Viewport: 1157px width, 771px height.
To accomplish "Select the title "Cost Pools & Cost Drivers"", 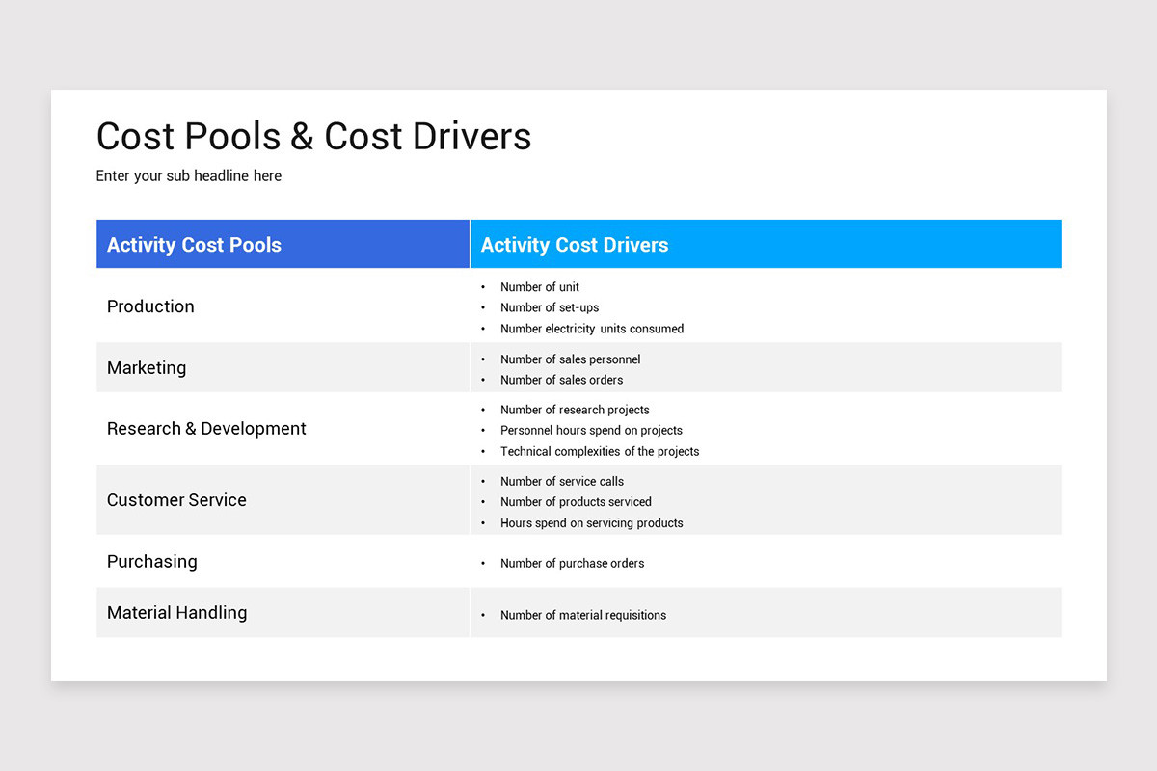I will point(313,136).
